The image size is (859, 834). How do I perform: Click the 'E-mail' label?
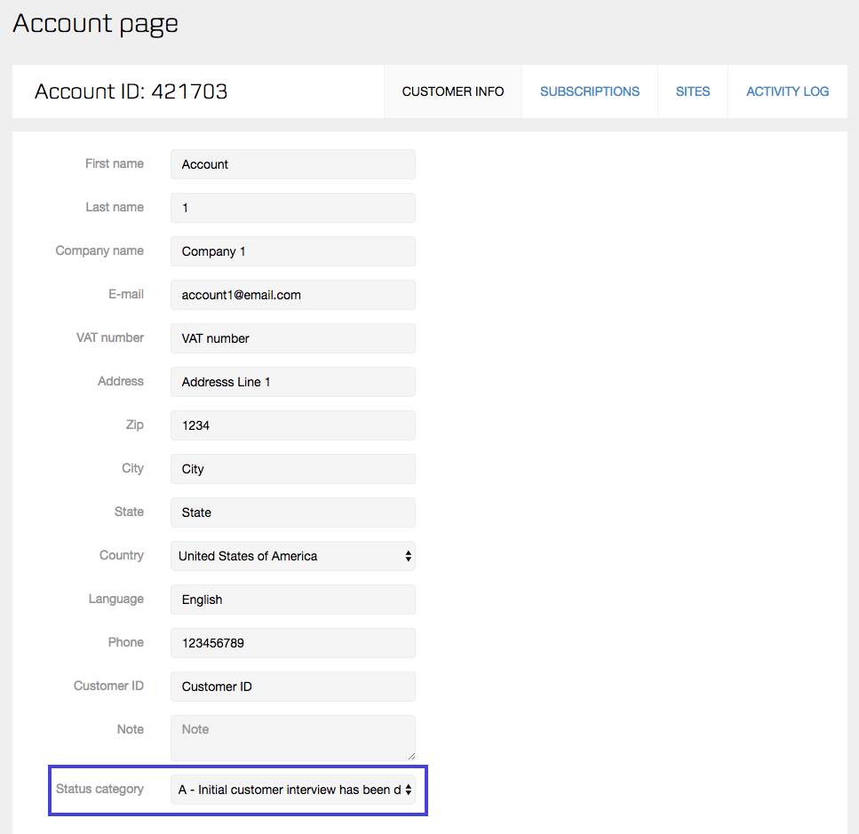126,294
